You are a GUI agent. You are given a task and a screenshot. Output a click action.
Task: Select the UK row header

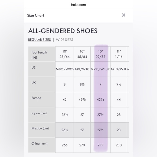pyautogui.click(x=42, y=84)
